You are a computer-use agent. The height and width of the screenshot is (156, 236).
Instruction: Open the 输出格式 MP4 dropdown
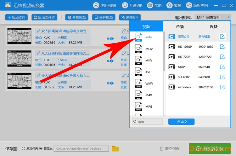[x=212, y=17]
